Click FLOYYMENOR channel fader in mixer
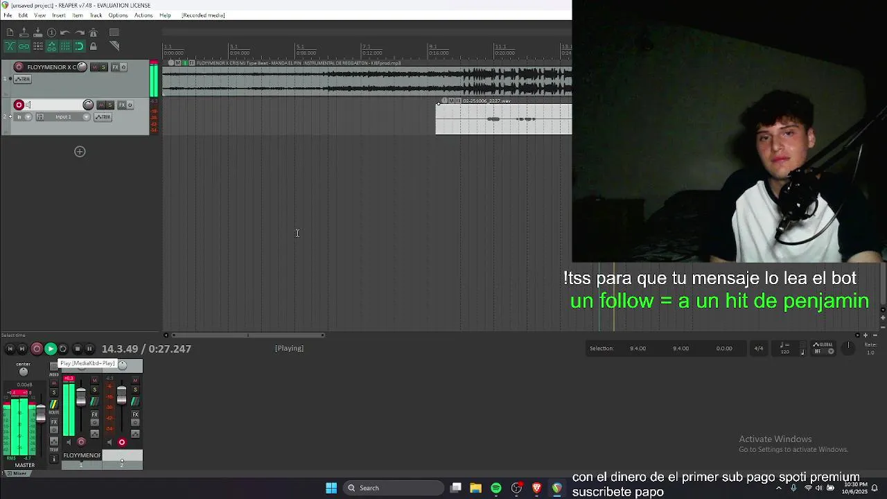 click(81, 397)
